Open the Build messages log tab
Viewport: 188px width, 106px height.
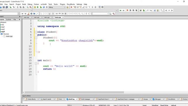point(85,99)
